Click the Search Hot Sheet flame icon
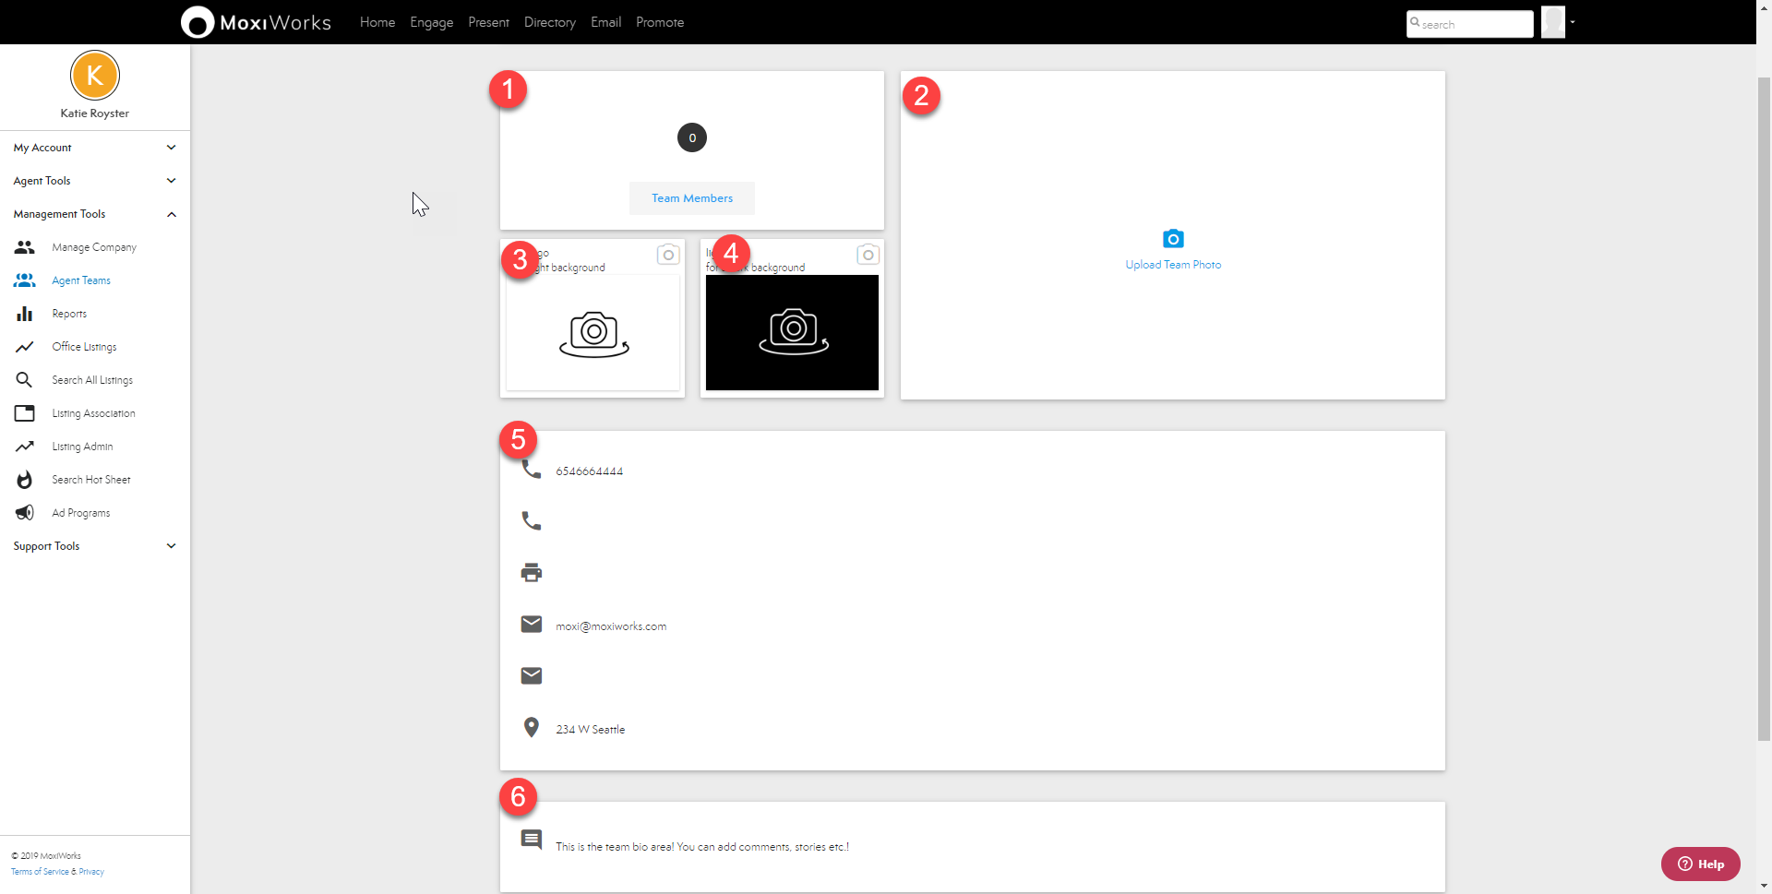 25,480
